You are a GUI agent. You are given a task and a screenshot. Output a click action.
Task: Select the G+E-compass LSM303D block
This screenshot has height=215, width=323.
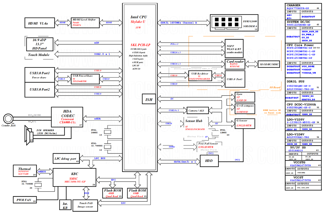pyautogui.click(x=244, y=109)
